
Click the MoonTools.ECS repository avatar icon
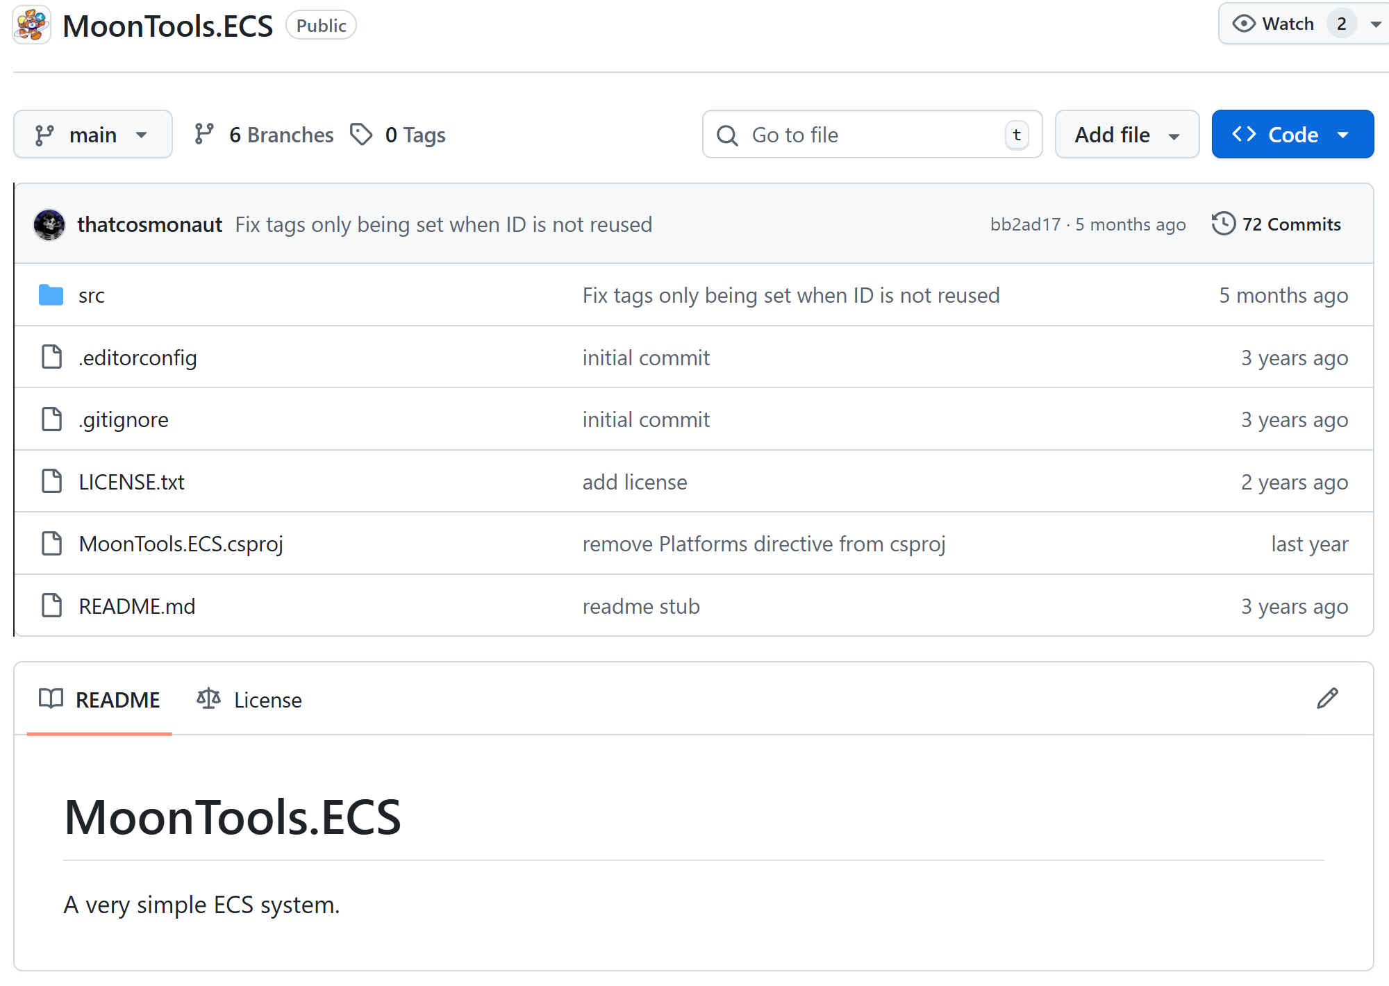[32, 25]
